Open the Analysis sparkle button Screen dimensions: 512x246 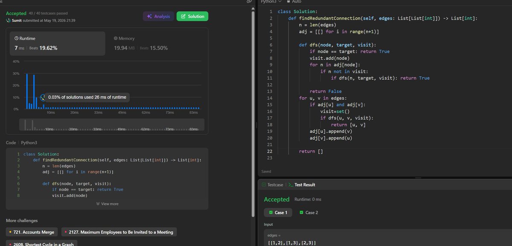tap(158, 16)
